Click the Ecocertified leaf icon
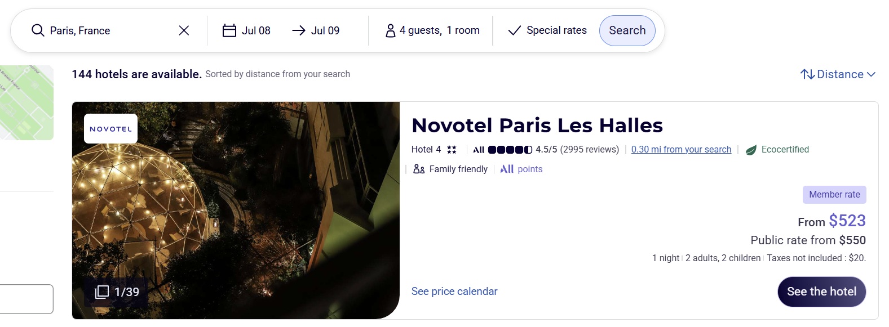Viewport: 889px width, 327px height. pos(751,150)
